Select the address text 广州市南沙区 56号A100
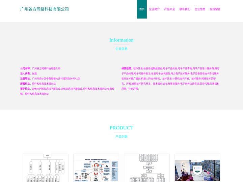This screenshot has width=243, height=182. point(56,79)
